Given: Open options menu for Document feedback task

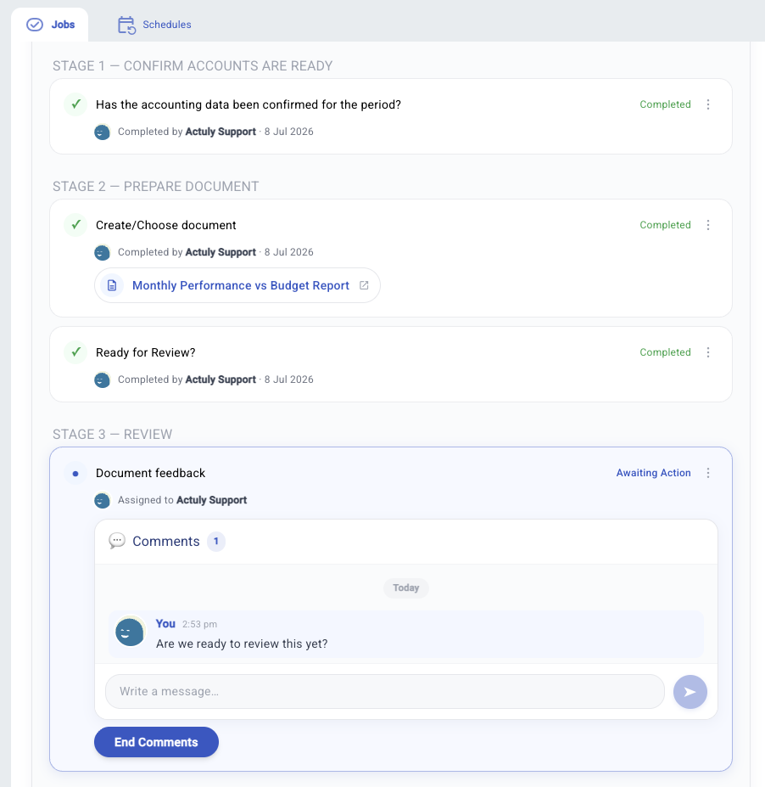Looking at the screenshot, I should pyautogui.click(x=708, y=473).
